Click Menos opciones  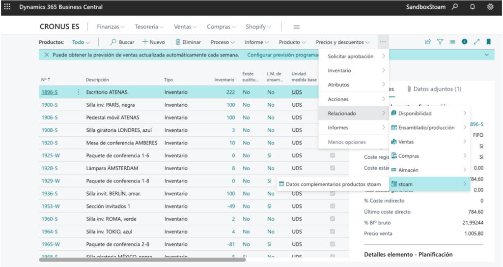[x=346, y=142]
